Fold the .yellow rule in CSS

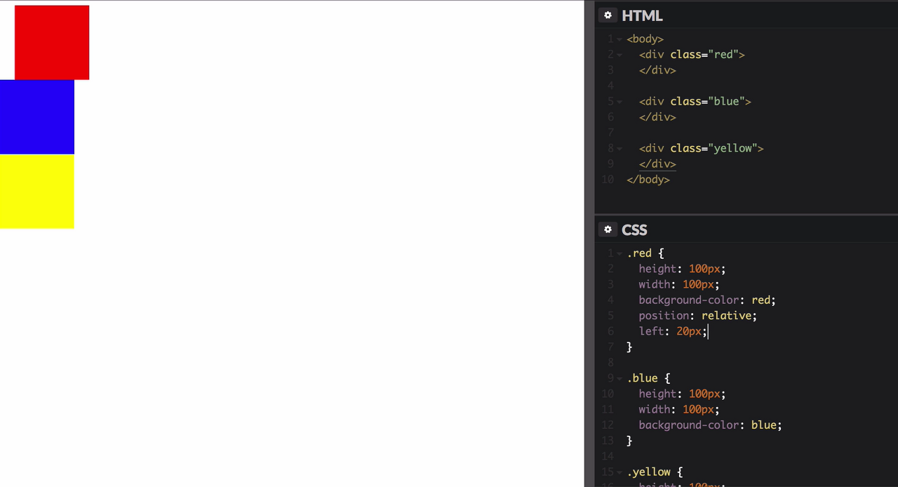click(x=619, y=472)
